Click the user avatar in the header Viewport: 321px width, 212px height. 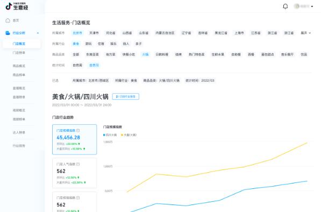point(296,6)
